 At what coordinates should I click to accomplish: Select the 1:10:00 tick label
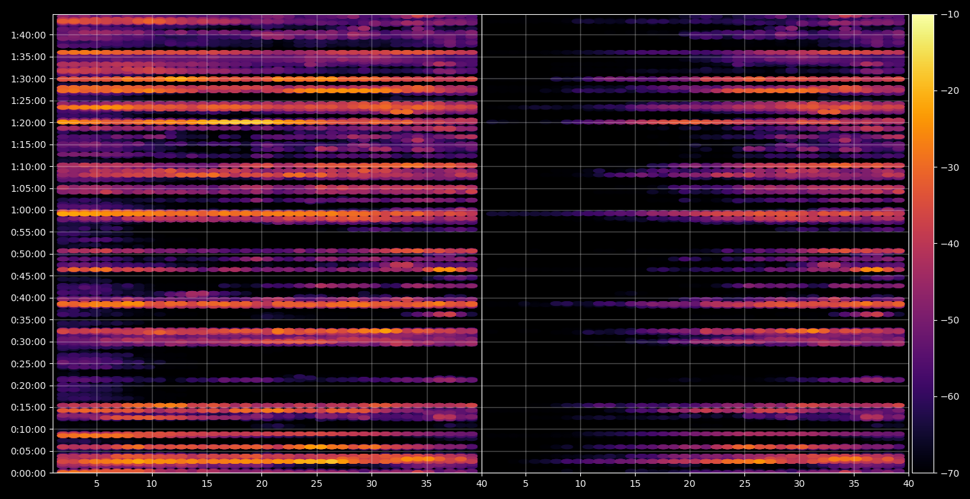coord(28,166)
